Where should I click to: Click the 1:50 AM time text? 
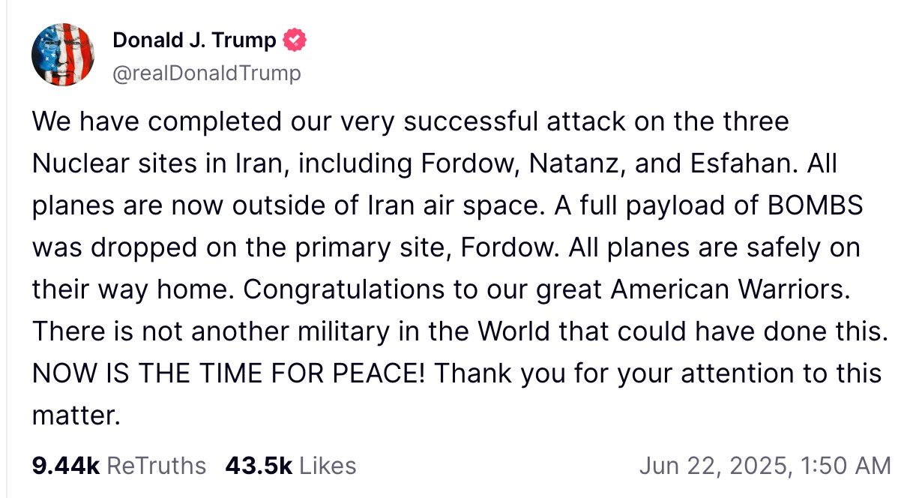tap(845, 466)
